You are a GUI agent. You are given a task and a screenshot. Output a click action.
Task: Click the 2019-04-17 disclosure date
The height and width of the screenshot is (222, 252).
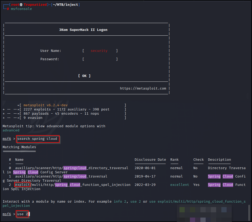pyautogui.click(x=145, y=176)
